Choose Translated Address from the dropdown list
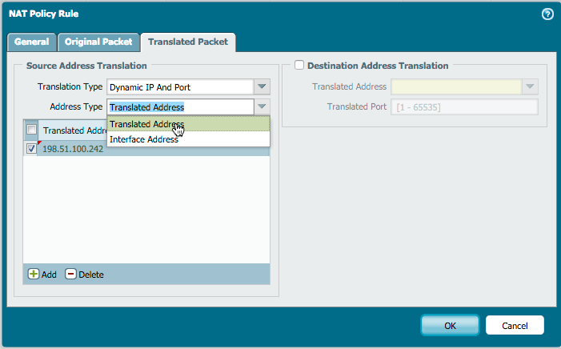 click(x=188, y=124)
